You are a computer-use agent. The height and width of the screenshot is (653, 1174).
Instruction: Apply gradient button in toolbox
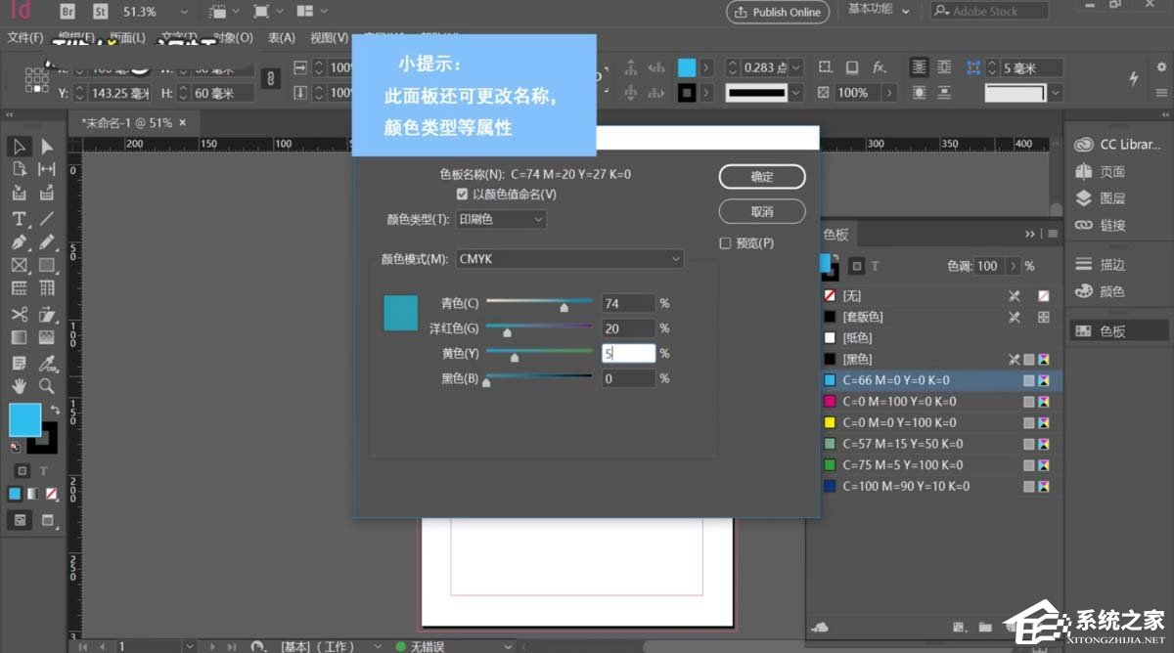point(32,494)
